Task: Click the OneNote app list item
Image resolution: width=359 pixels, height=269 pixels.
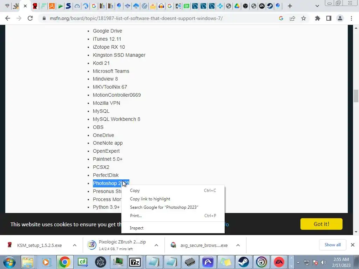Action: point(108,143)
